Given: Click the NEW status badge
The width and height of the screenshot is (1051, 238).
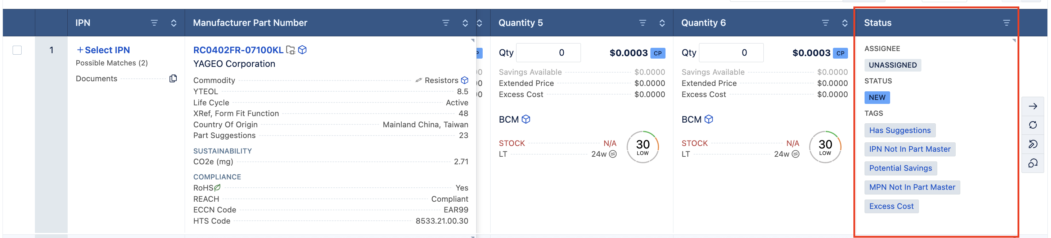Looking at the screenshot, I should (877, 97).
